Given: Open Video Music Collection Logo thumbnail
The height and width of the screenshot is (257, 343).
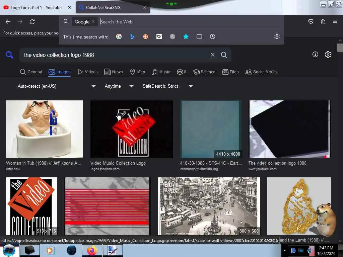Looking at the screenshot, I should [131, 129].
